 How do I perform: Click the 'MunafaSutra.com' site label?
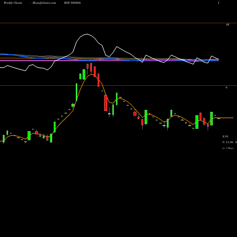pos(44,3)
